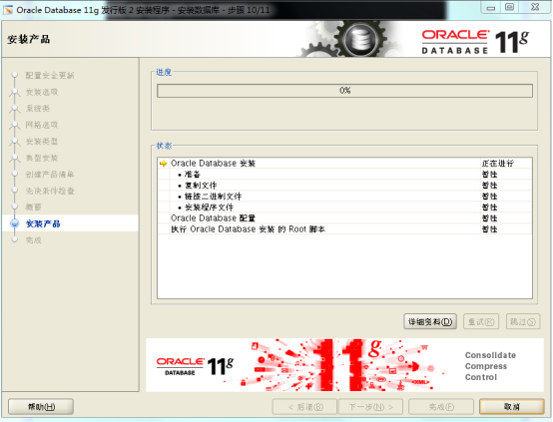Click the Oracle Database 11g header logo
The height and width of the screenshot is (422, 553).
475,42
